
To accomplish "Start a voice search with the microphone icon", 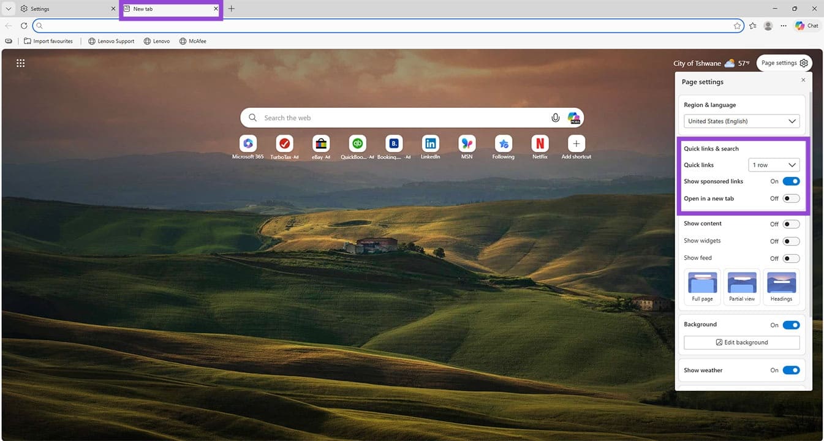I will click(555, 117).
